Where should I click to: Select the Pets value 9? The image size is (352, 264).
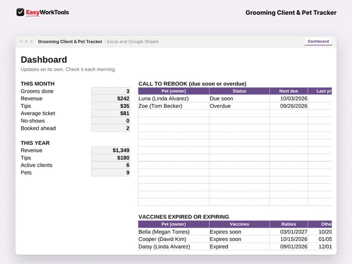(111, 172)
